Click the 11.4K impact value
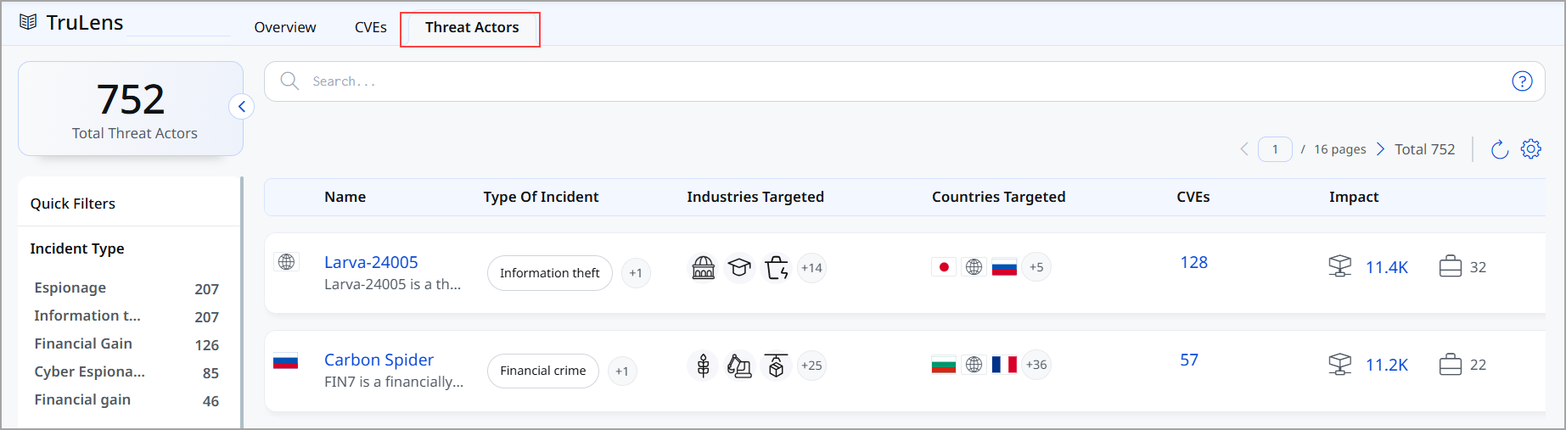This screenshot has width=1566, height=430. pyautogui.click(x=1387, y=267)
